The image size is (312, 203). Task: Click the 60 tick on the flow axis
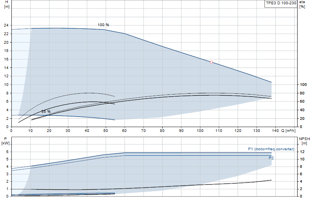pos(124,131)
